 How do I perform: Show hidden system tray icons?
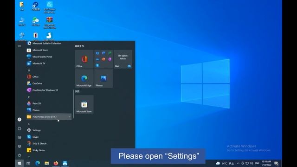pyautogui.click(x=238, y=163)
